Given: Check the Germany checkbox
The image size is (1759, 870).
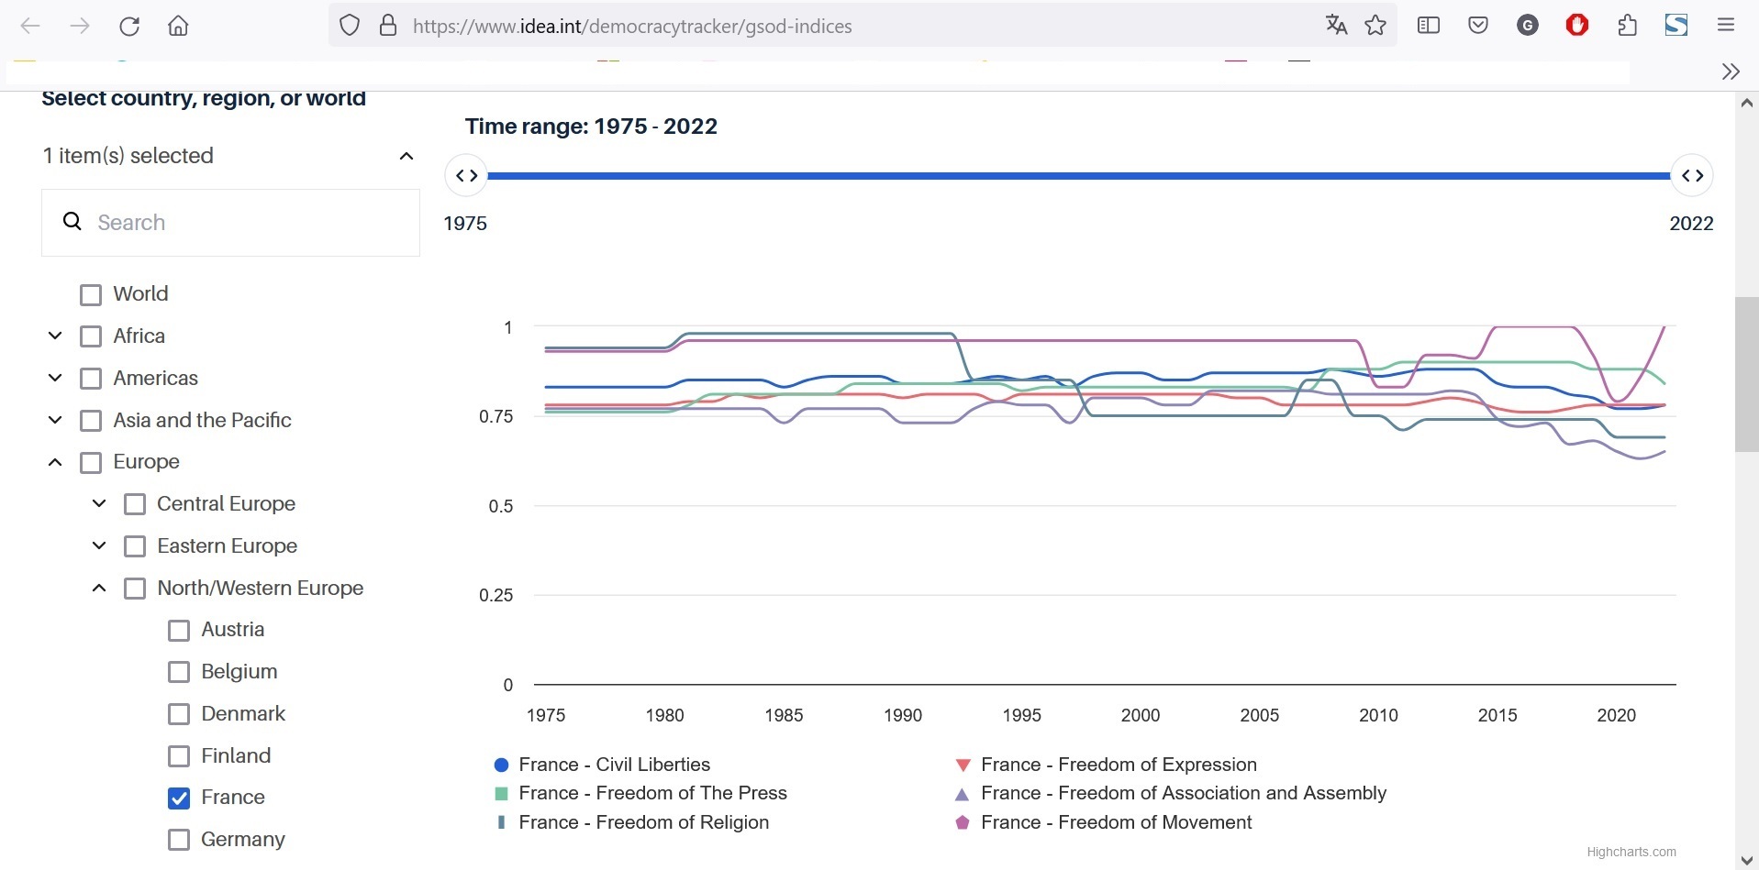Looking at the screenshot, I should [179, 840].
